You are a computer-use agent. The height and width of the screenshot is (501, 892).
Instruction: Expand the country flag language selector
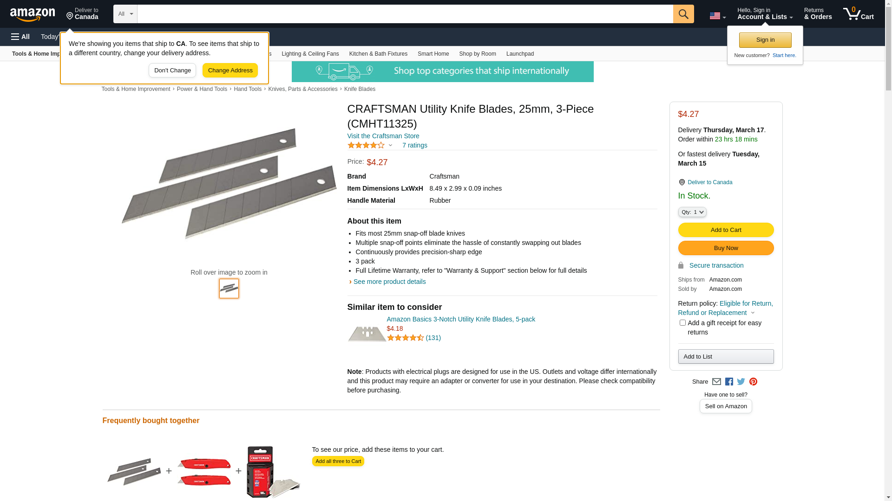pyautogui.click(x=717, y=16)
